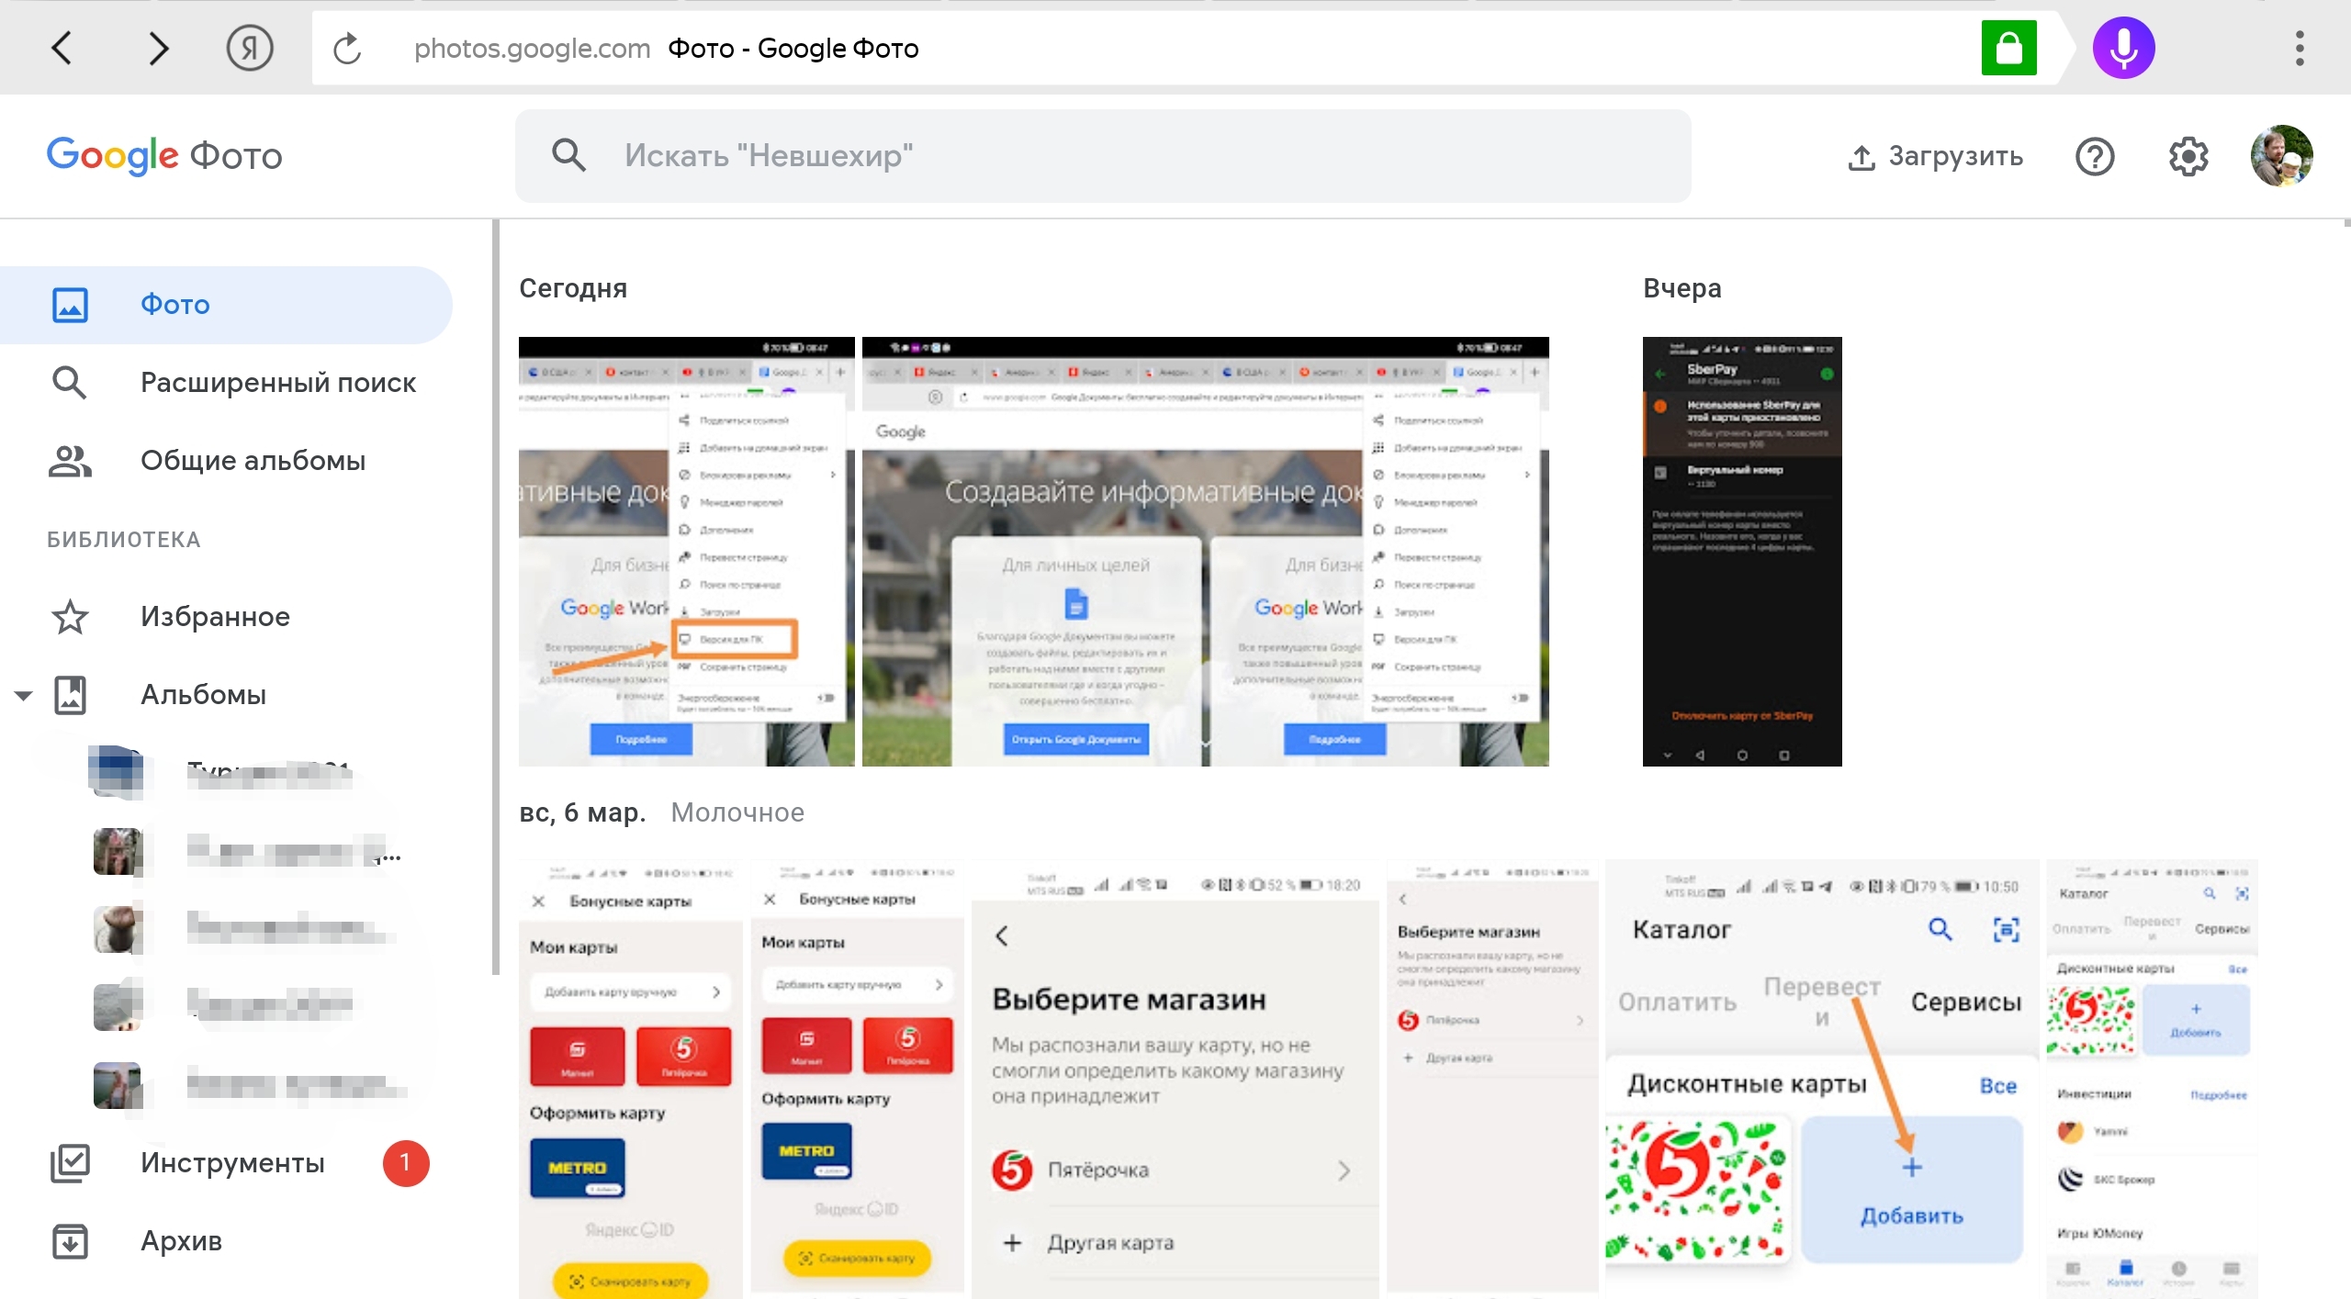Click the Google Фото logo
Viewport: 2351px width, 1299px height.
pos(164,155)
